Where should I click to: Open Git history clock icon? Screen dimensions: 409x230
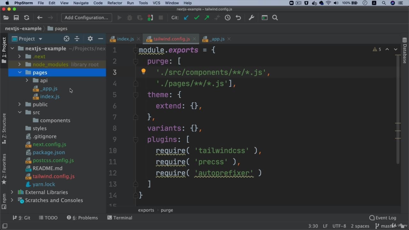[228, 18]
